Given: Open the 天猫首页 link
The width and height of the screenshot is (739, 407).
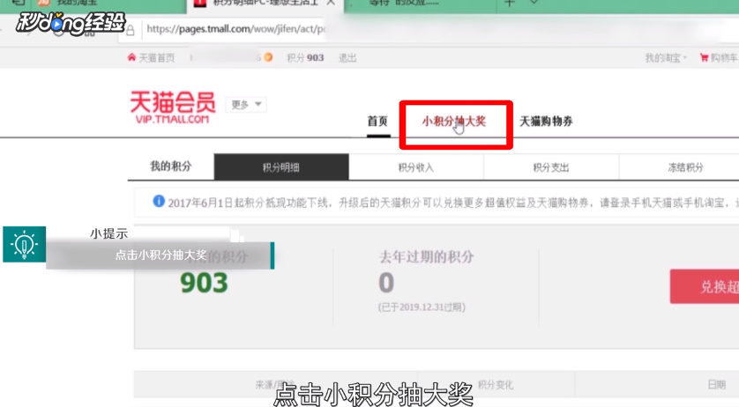Looking at the screenshot, I should 156,58.
